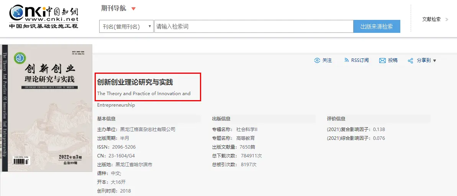Select the 基本信息 section header
The image size is (457, 196).
(106, 119)
